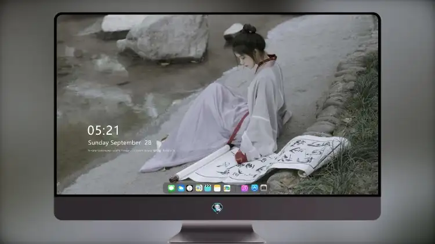This screenshot has height=244, width=435.
Task: Click the 'Sunday September 28' date text
Action: coord(119,143)
